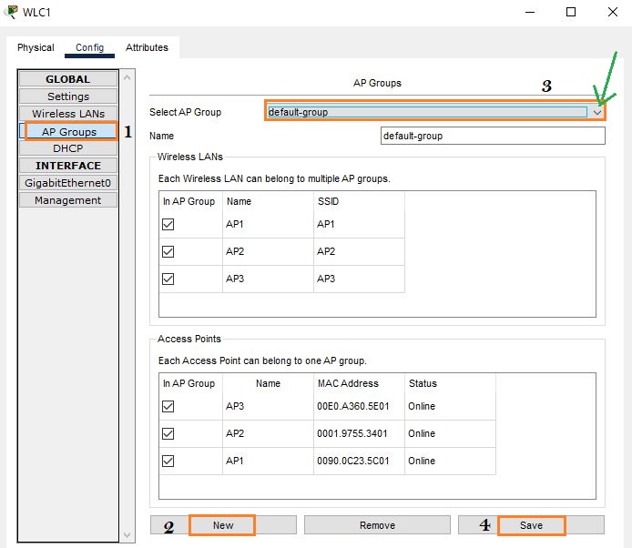632x548 pixels.
Task: Uncheck AP3 access point with MAC 00E0.A360.5E01
Action: pos(168,406)
